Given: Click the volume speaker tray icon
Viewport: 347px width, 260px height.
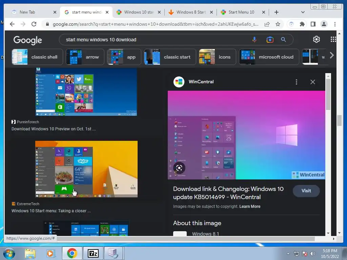Looking at the screenshot, I should [x=313, y=254].
